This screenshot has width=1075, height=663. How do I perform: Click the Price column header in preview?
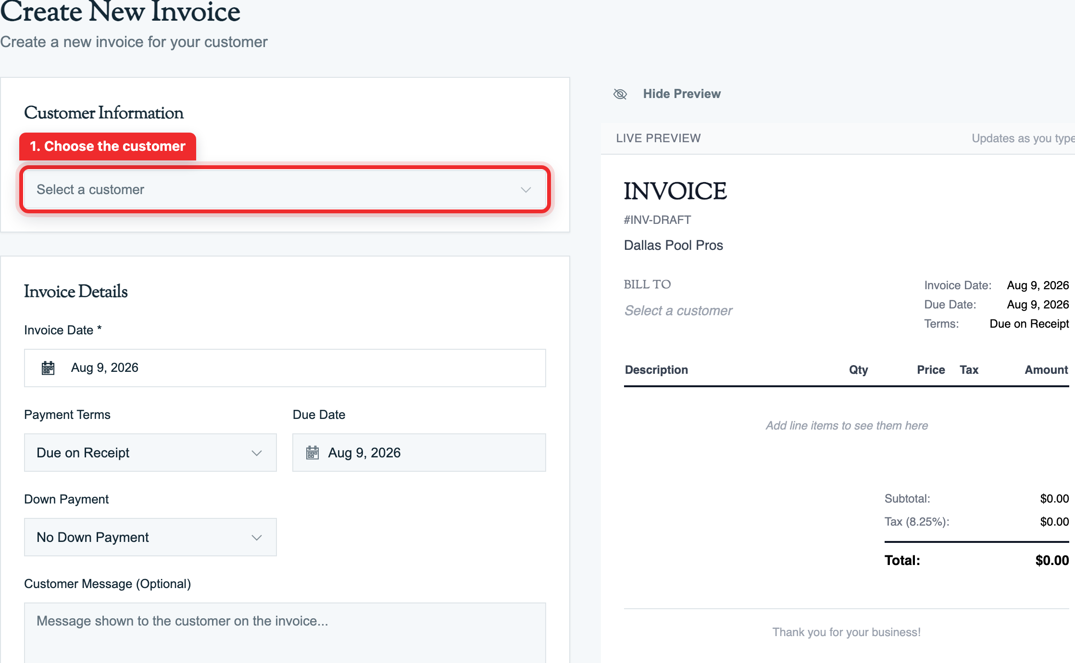coord(931,370)
